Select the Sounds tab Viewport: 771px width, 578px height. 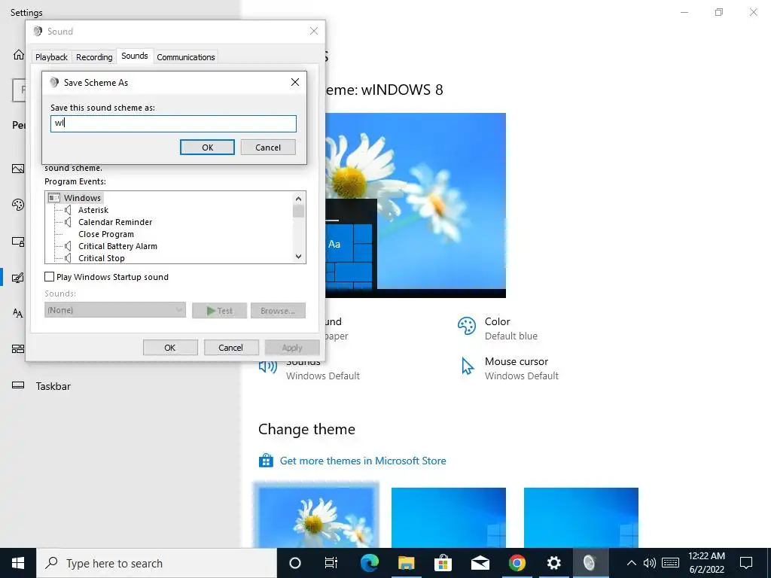tap(135, 56)
